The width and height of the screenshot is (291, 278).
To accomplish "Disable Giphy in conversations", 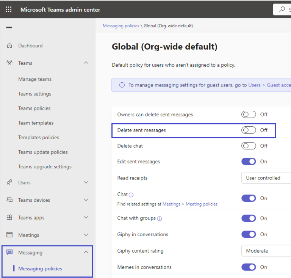I will (x=249, y=234).
